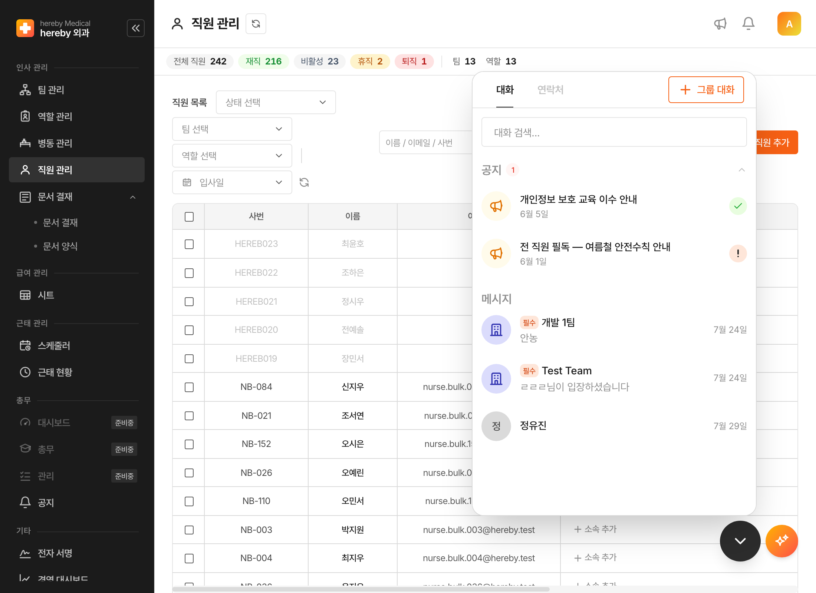Collapse the 문서 결재 sidebar section
Viewport: 816px width, 593px height.
[x=133, y=197]
